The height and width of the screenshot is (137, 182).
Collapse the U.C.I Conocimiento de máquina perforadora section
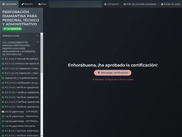(x=38, y=42)
